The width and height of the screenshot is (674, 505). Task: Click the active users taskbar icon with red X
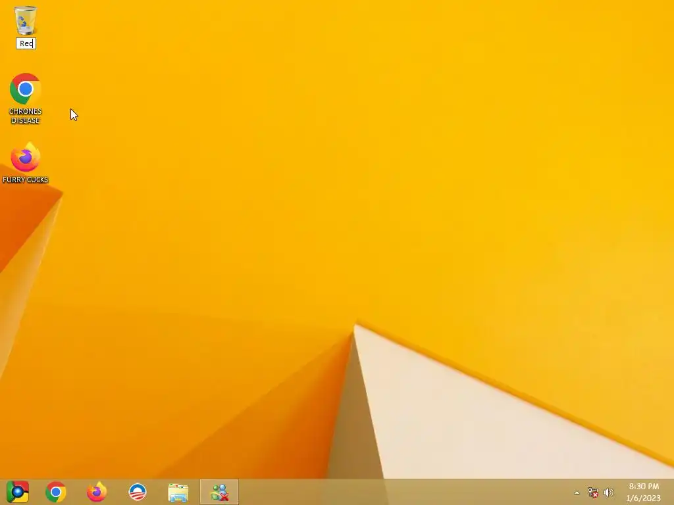[219, 492]
